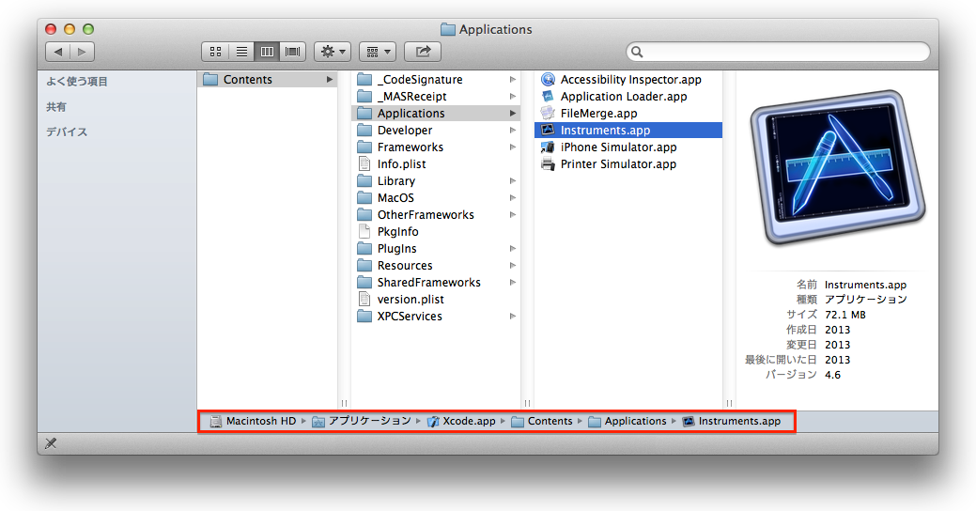Select FileMerge.app icon

coord(548,114)
